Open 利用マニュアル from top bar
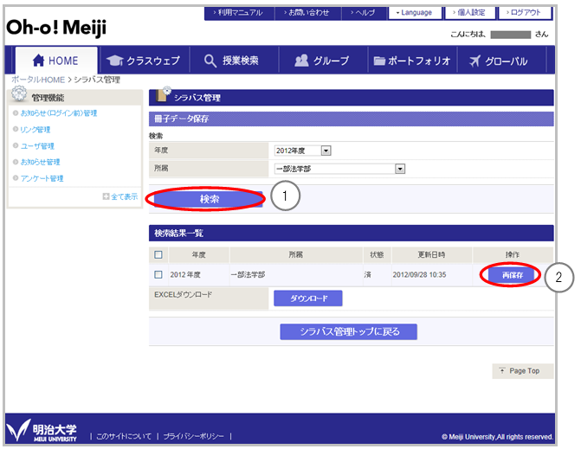The height and width of the screenshot is (449, 581). (240, 13)
